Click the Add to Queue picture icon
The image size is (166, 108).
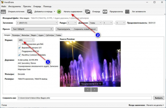tap(30, 12)
